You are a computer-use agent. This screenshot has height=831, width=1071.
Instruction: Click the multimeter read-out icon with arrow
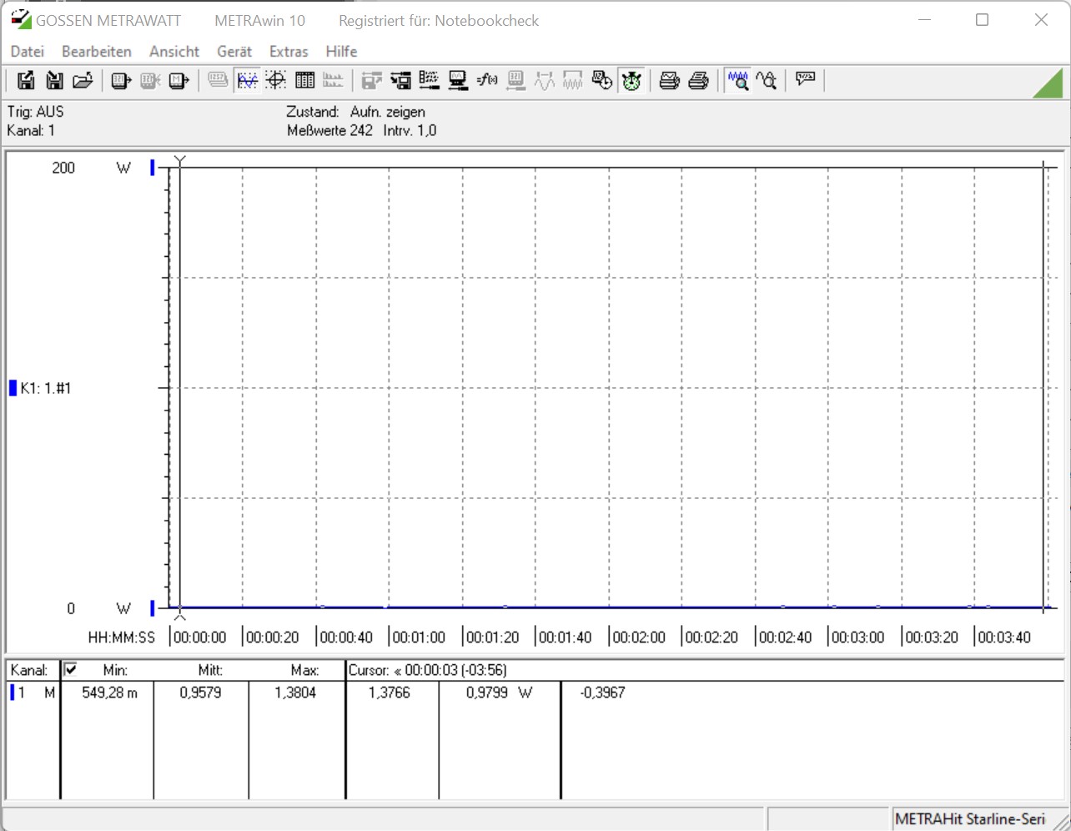pos(122,80)
